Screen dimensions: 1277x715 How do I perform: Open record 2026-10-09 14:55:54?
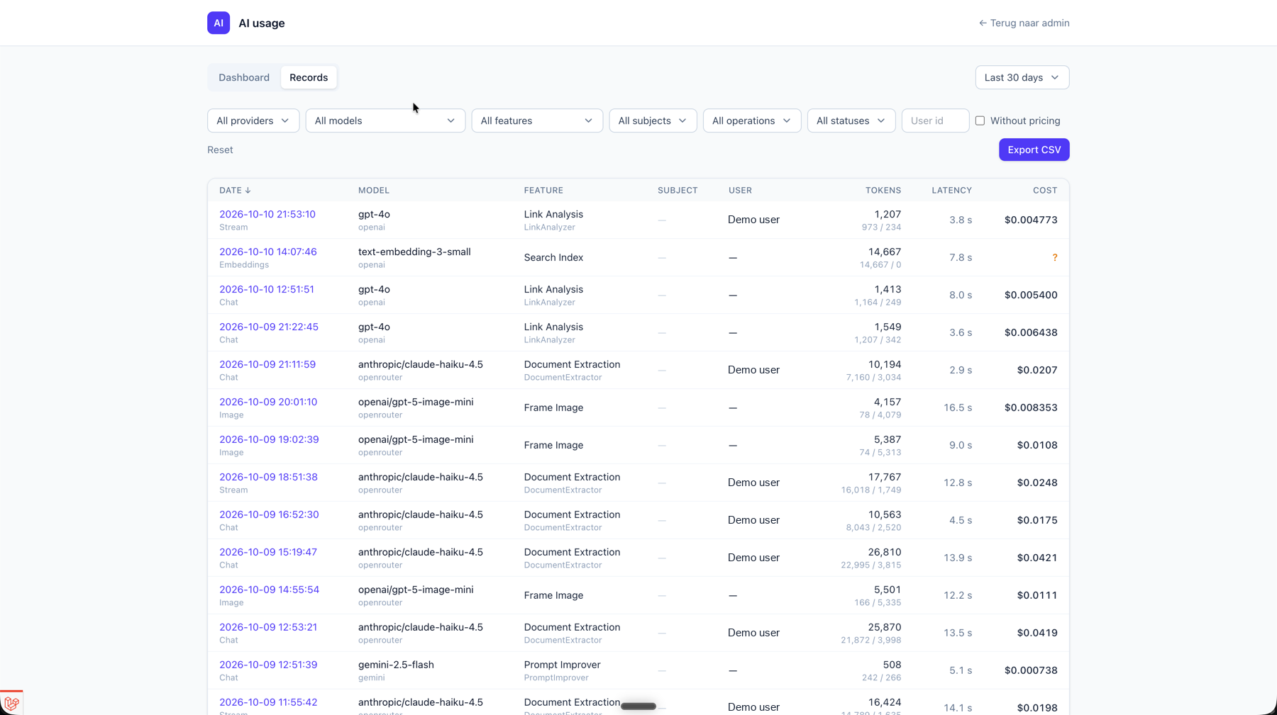pos(269,590)
